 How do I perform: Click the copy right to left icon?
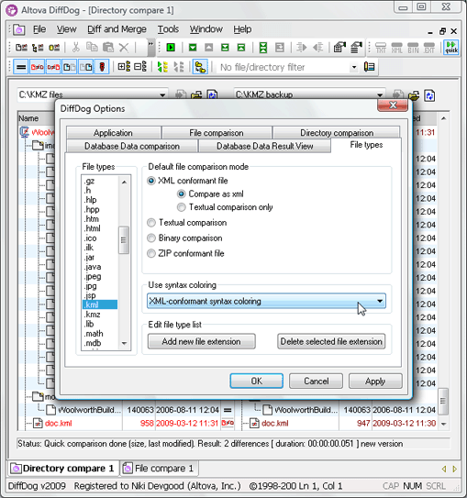point(318,48)
